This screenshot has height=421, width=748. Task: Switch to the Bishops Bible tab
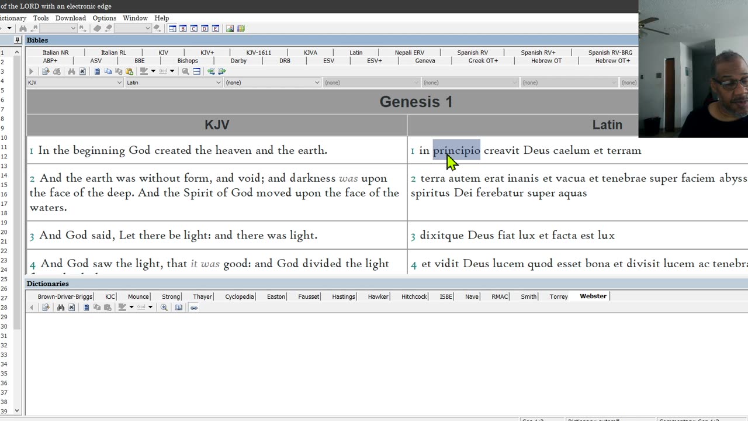click(x=188, y=61)
